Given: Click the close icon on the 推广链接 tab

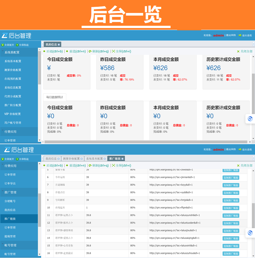Looking at the screenshot, I should coord(122,159).
